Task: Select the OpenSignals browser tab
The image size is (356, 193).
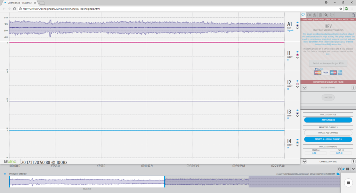Action: coord(20,3)
